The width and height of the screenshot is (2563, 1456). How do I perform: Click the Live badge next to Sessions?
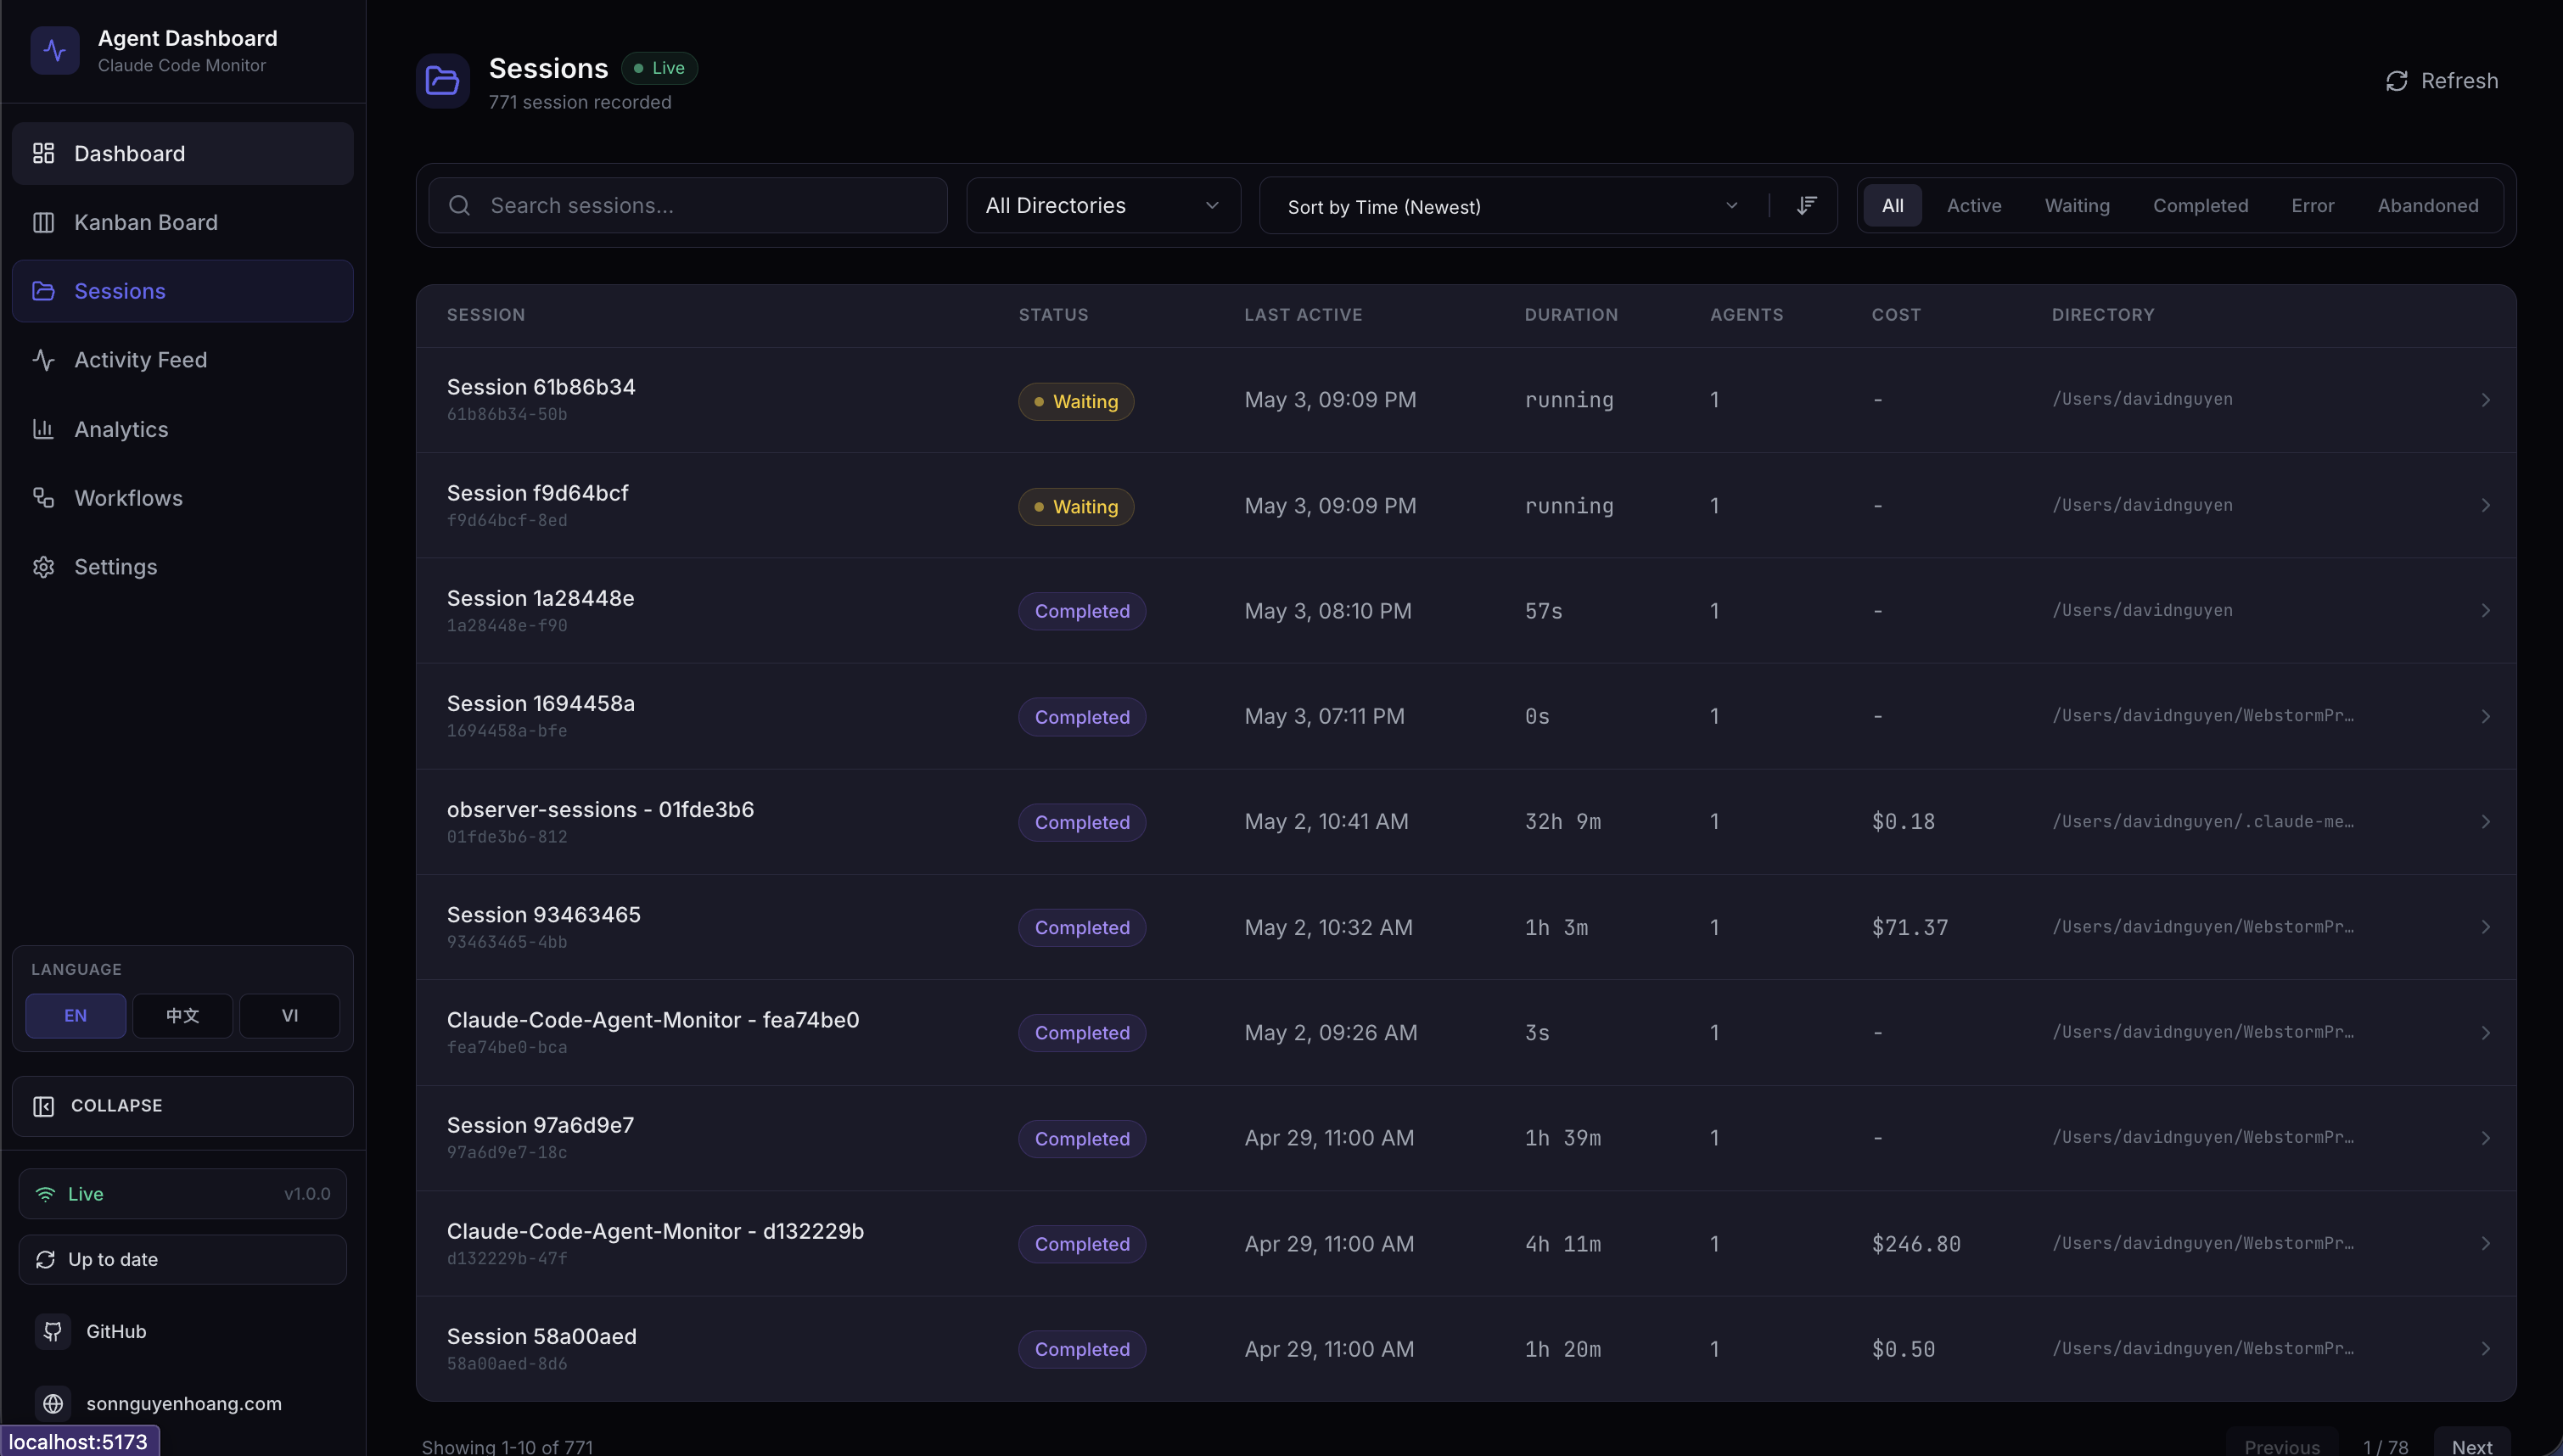660,68
